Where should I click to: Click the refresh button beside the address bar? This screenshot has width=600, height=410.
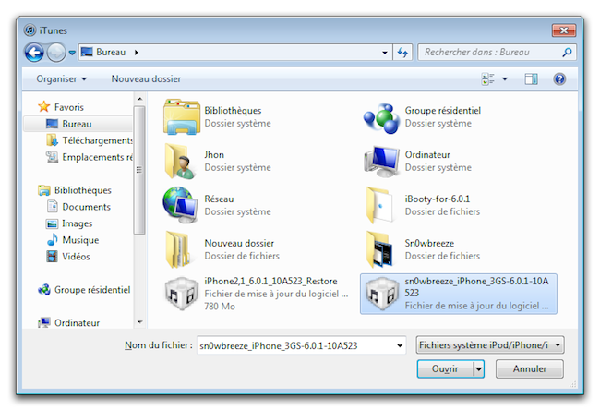(x=402, y=53)
